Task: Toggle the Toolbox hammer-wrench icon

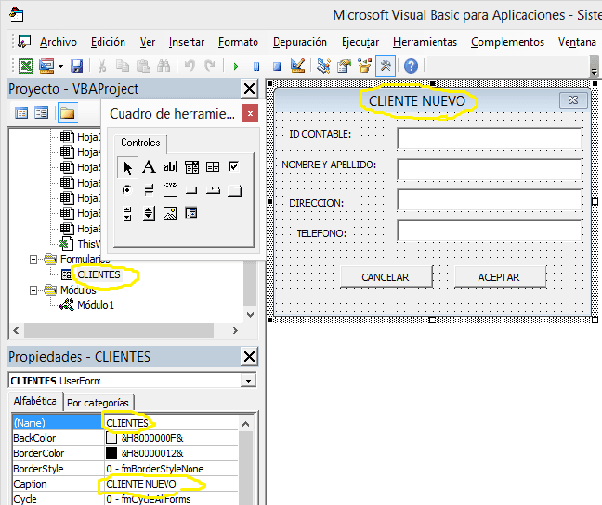Action: pyautogui.click(x=386, y=66)
